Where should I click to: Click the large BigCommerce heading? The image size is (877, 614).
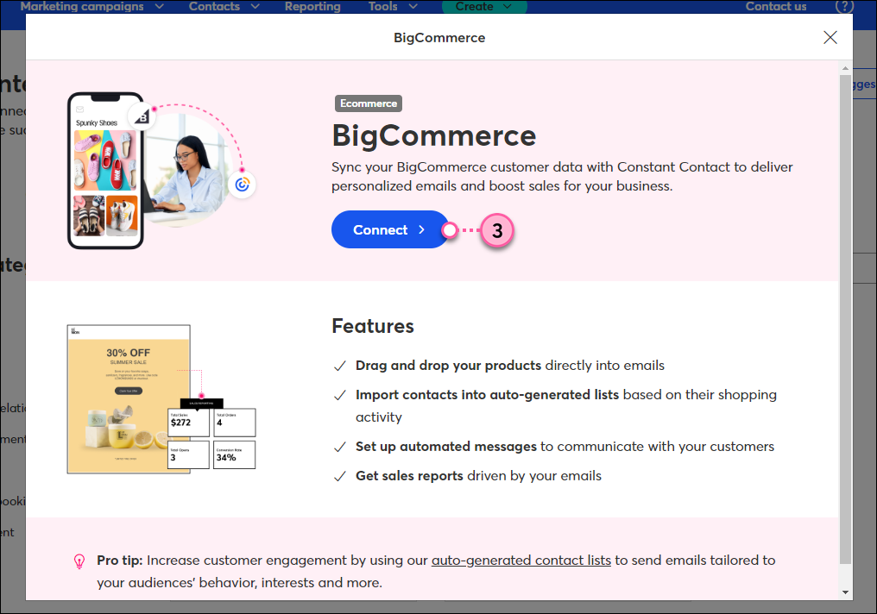[434, 135]
